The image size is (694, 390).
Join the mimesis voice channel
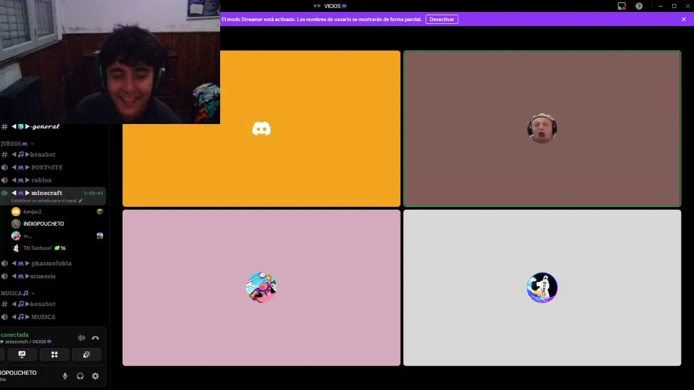tap(53, 276)
